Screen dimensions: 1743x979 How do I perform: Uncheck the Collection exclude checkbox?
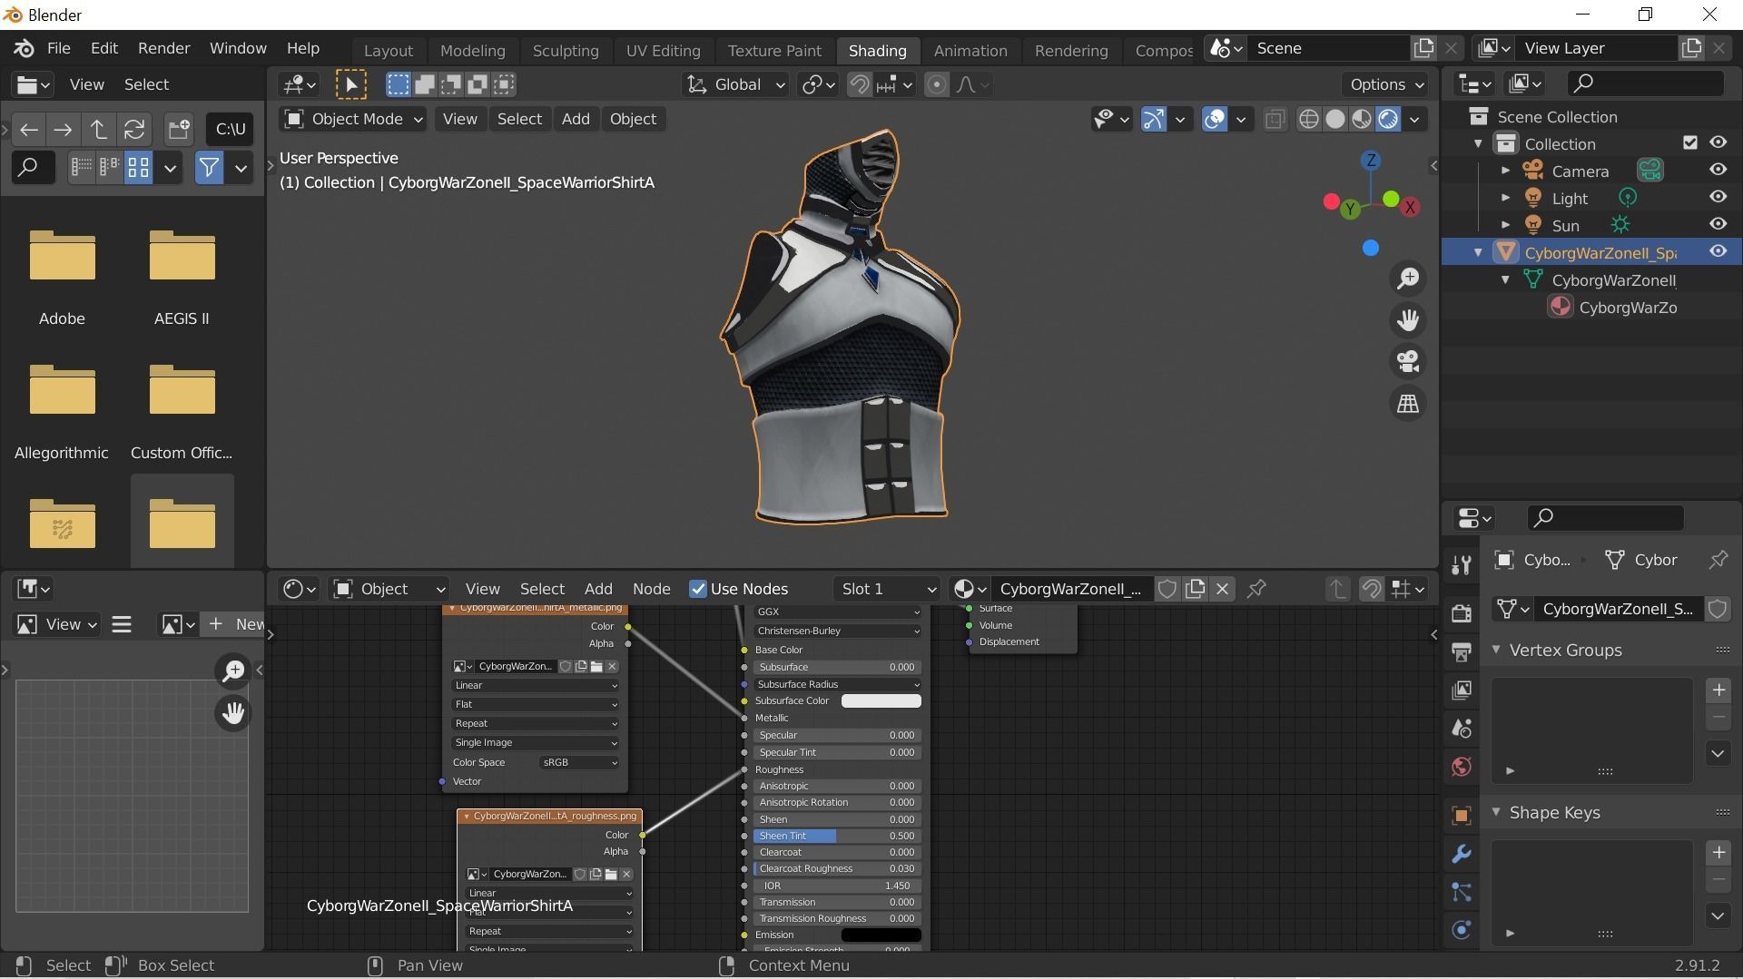pos(1689,142)
